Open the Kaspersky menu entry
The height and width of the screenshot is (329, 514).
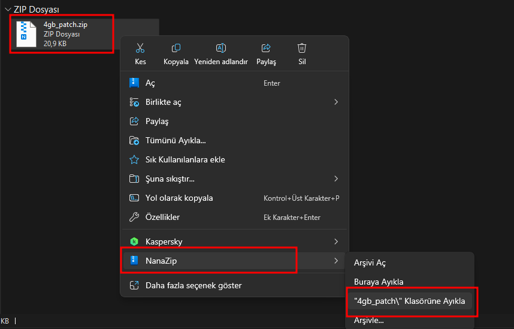pos(234,242)
